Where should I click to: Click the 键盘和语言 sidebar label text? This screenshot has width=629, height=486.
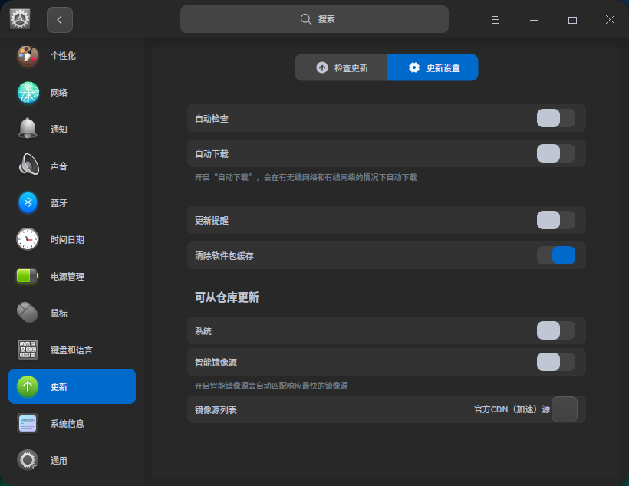point(71,350)
